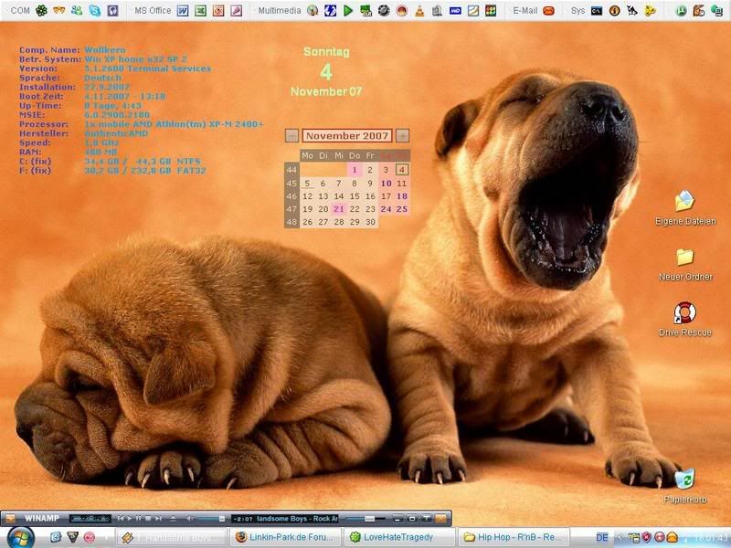
Task: Launch Drive Rescue from the desktop
Action: click(684, 313)
